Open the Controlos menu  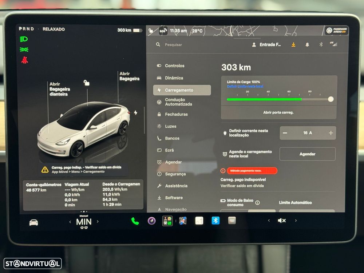click(x=171, y=66)
